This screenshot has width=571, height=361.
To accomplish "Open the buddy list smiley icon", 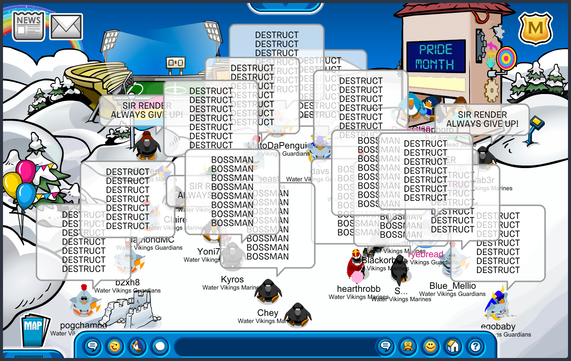I will (x=431, y=346).
